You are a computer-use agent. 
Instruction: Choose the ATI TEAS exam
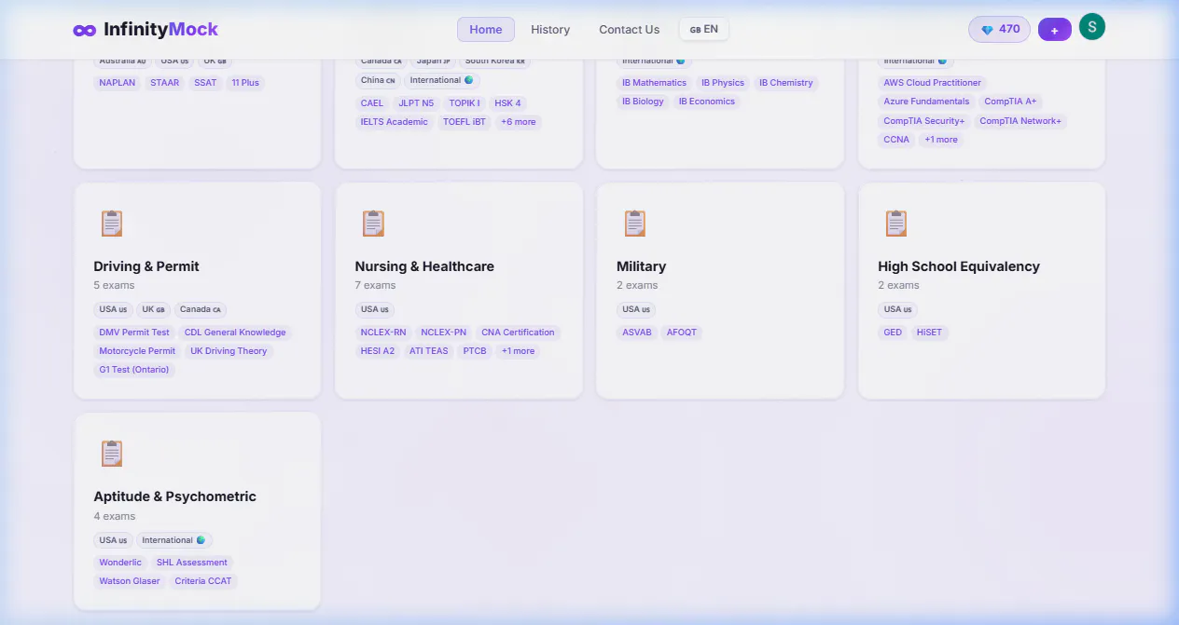point(429,351)
